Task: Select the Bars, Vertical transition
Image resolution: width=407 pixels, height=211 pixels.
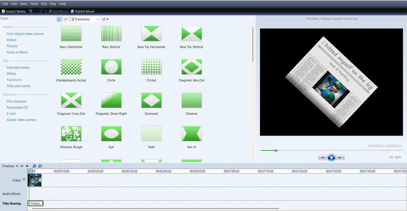Action: click(111, 34)
